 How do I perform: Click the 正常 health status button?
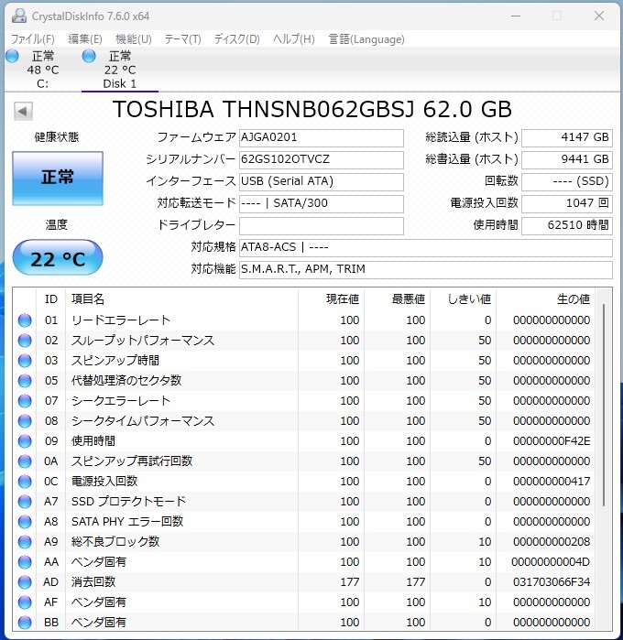58,178
